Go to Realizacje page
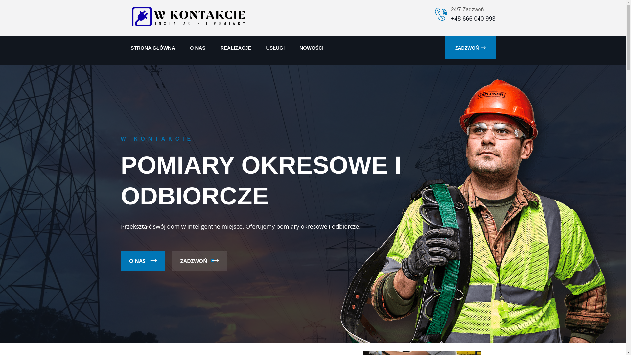Screen dimensions: 631x355 tap(236, 48)
